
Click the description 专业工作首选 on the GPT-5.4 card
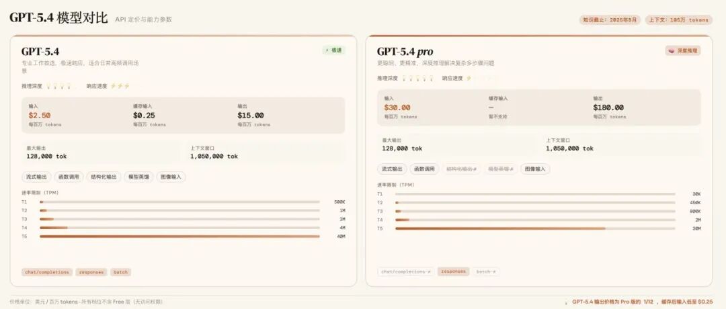tap(79, 67)
